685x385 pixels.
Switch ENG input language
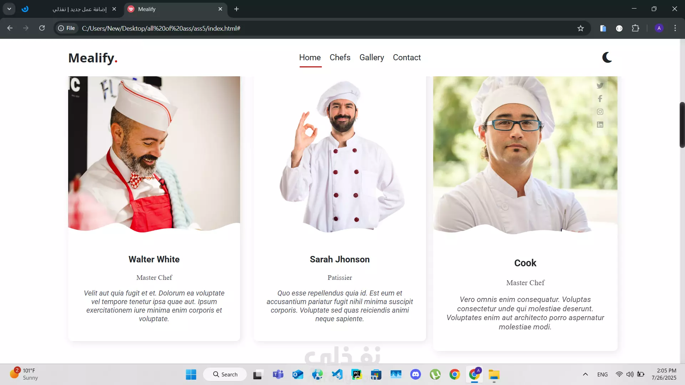tap(603, 375)
